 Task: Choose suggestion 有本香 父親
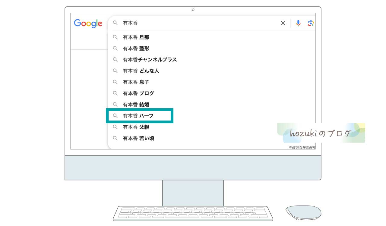pyautogui.click(x=136, y=127)
